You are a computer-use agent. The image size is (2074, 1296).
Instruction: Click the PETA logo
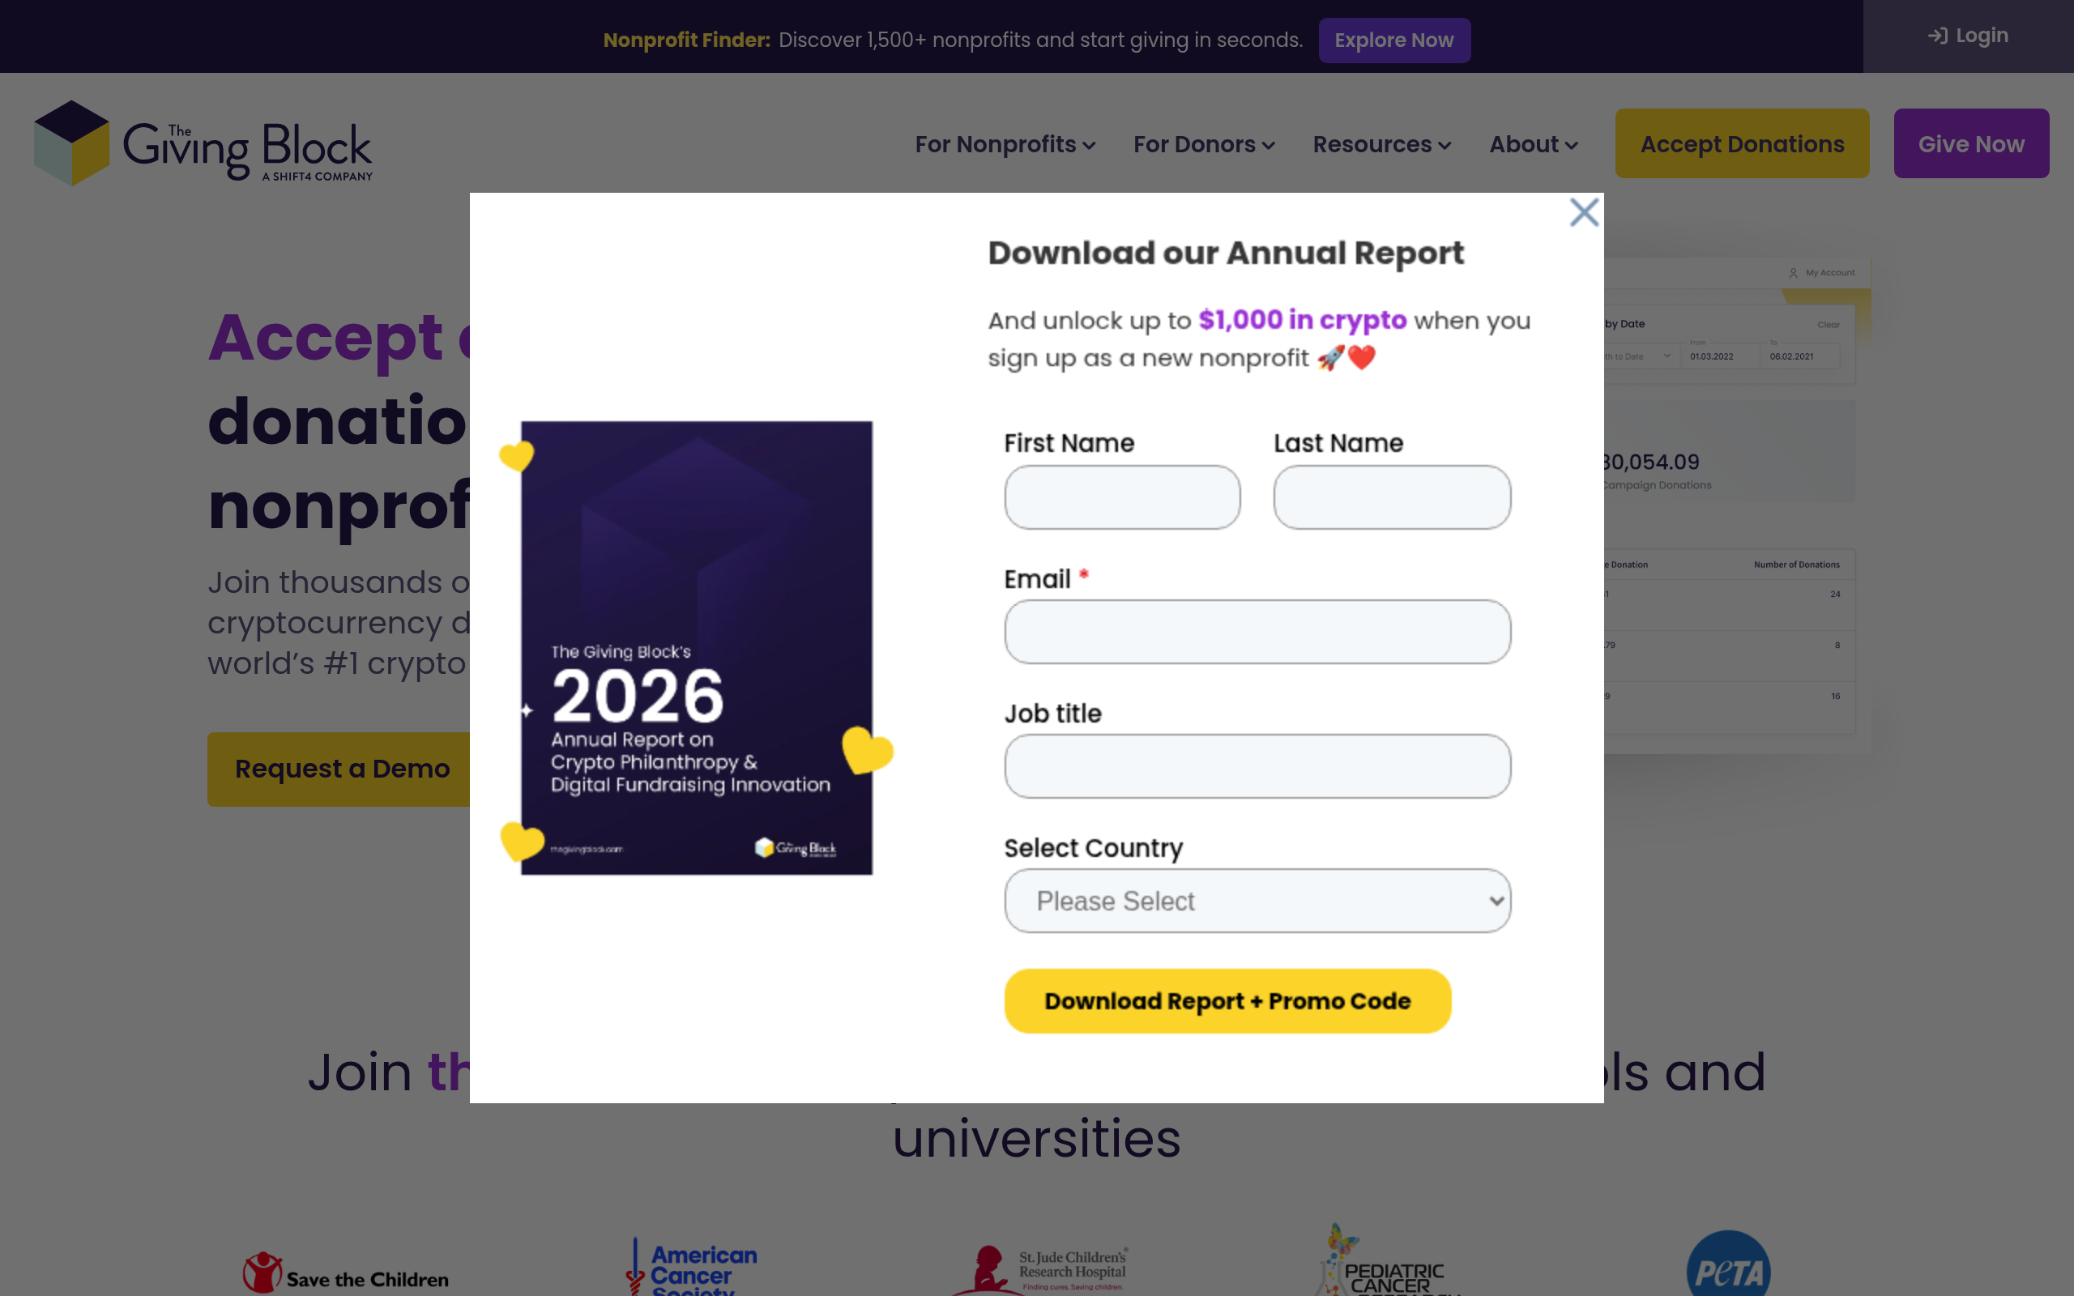point(1728,1264)
